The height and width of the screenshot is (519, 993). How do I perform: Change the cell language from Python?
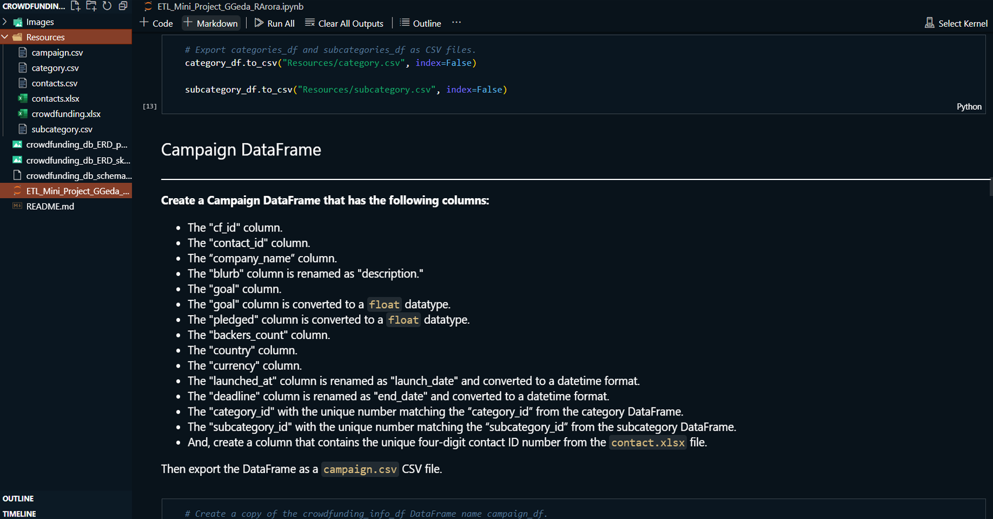point(968,106)
